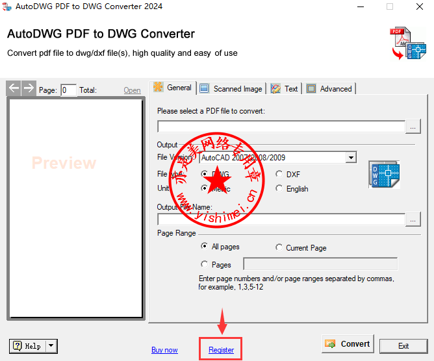Click the Pages range text field
Viewport: 434px width, 361px height.
[320, 264]
